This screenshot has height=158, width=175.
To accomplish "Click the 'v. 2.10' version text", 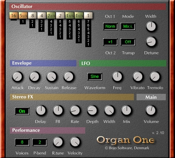I will 158,133.
